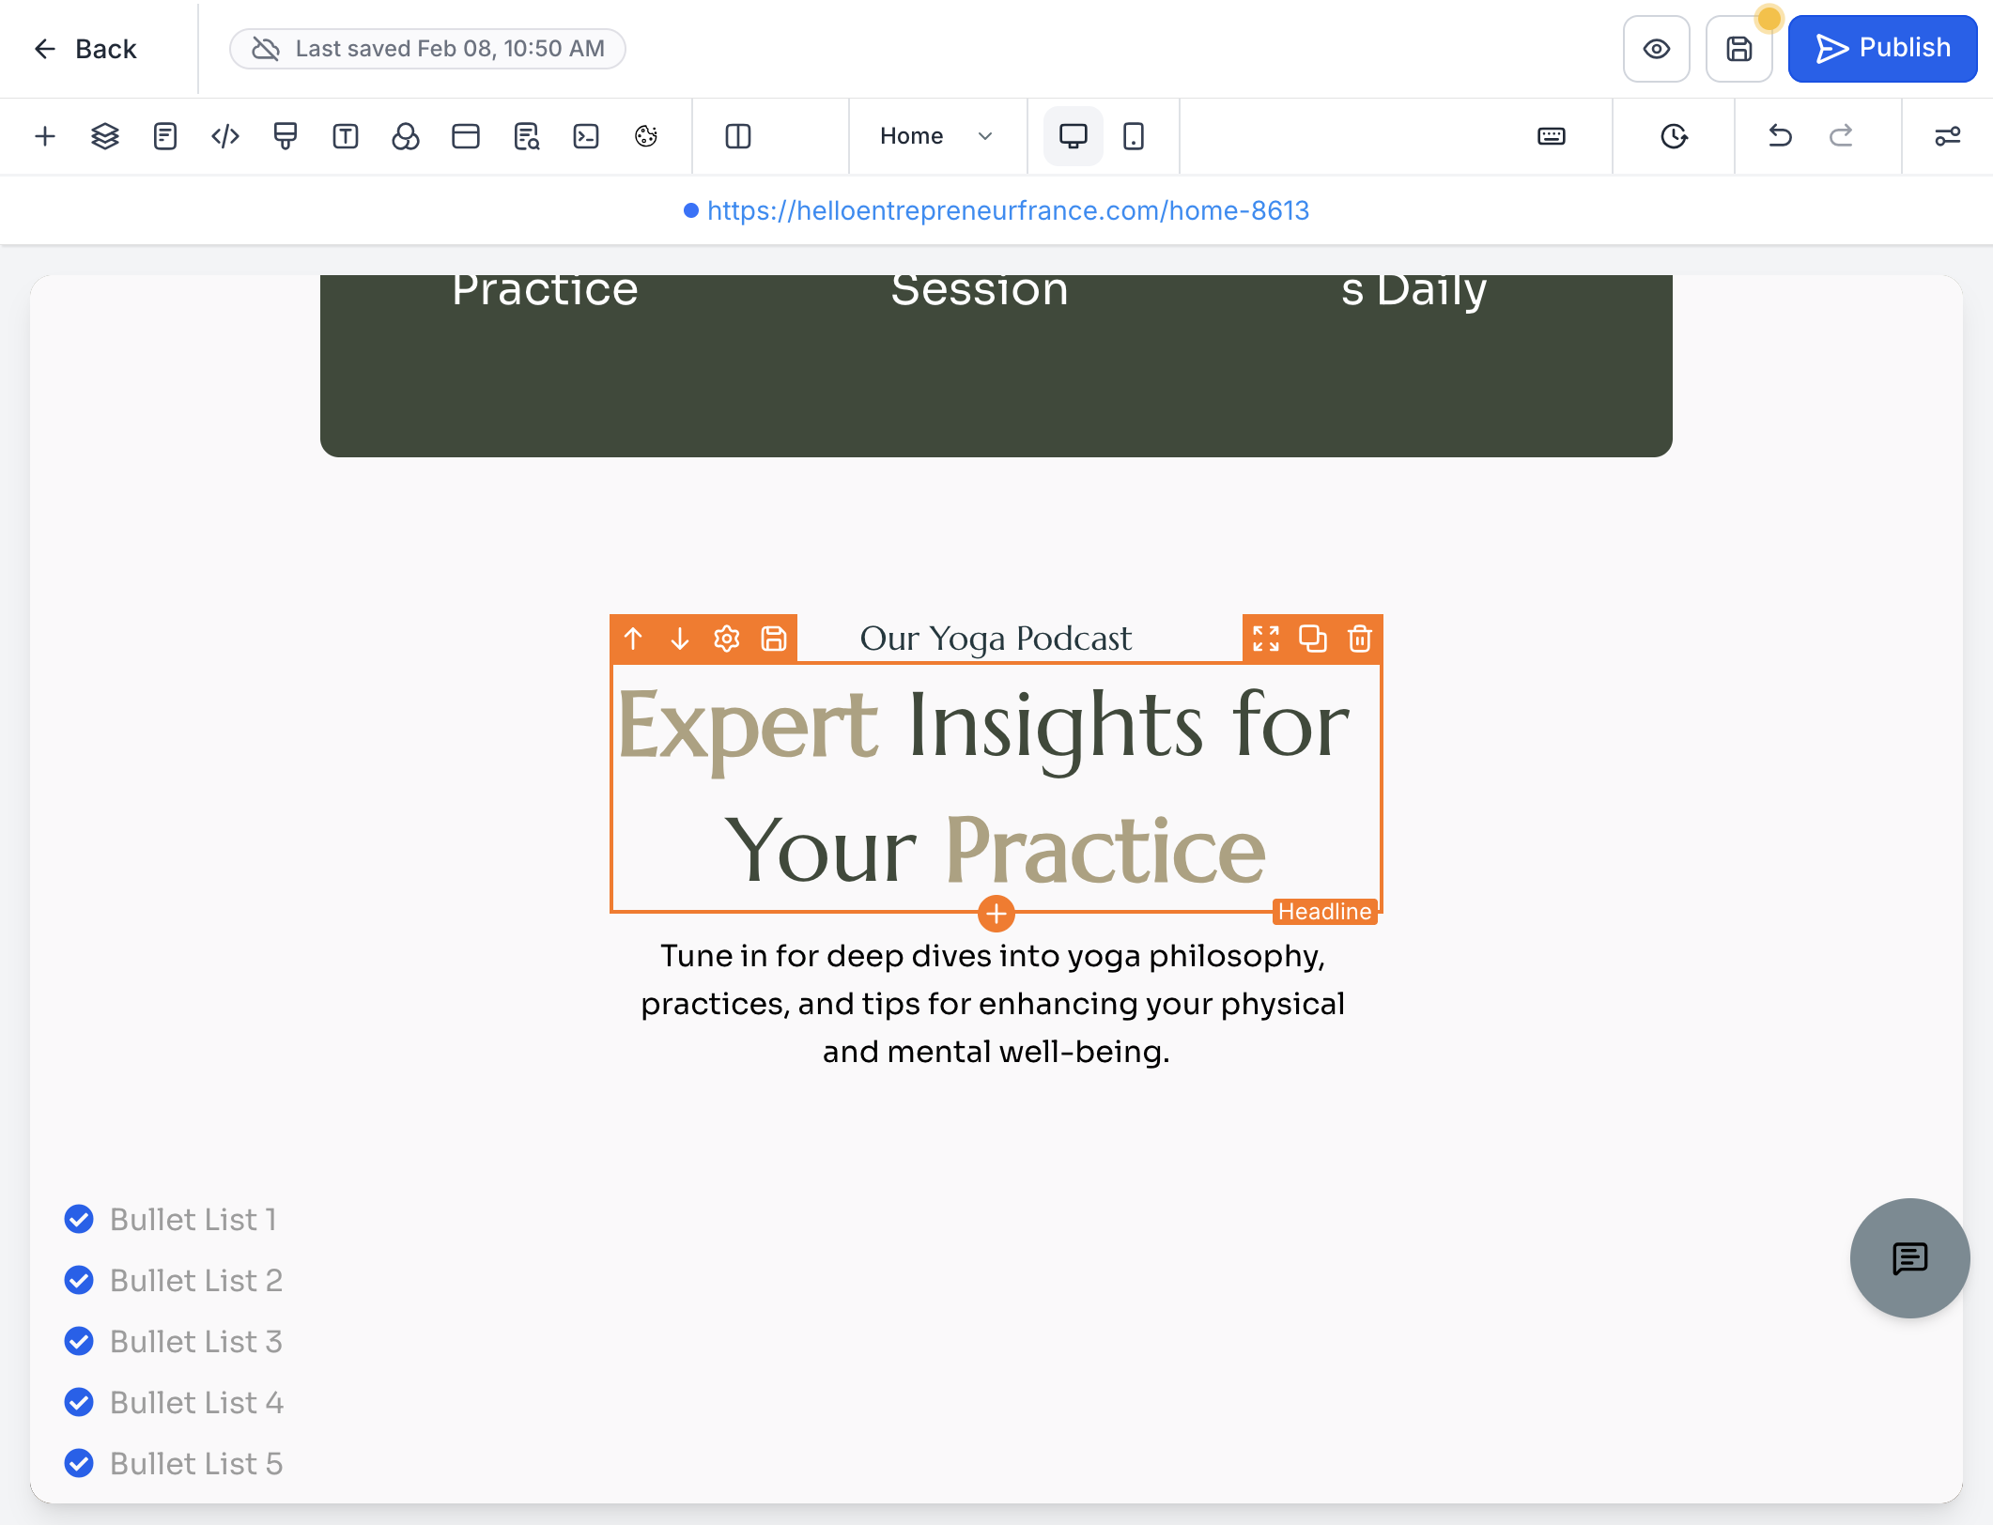
Task: Open the cookie consent icon
Action: (646, 136)
